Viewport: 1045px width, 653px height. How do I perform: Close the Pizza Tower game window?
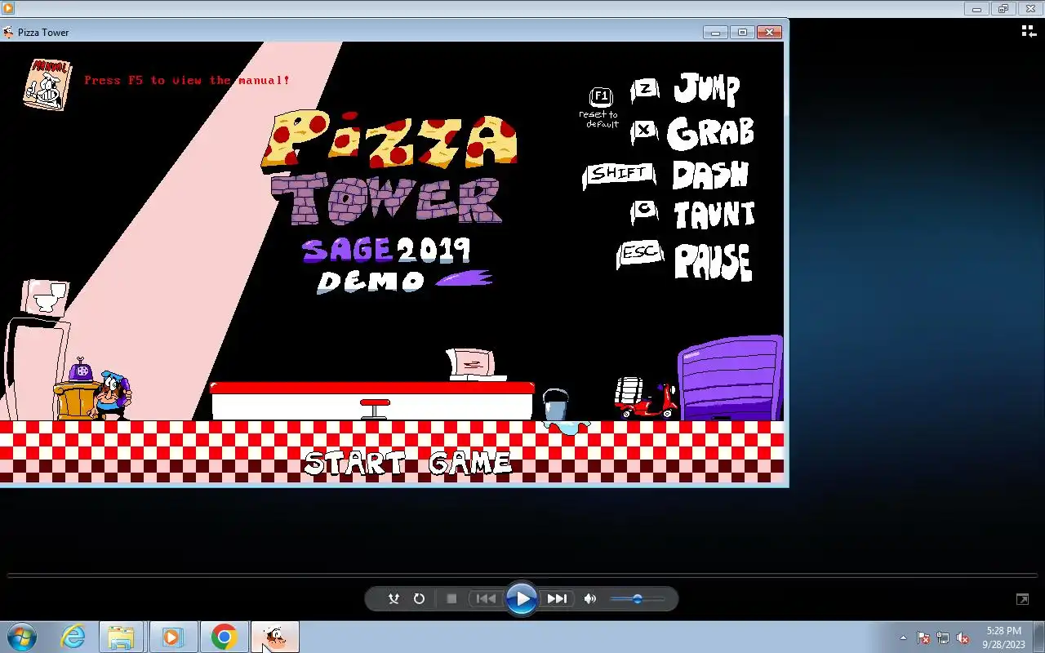tap(768, 33)
